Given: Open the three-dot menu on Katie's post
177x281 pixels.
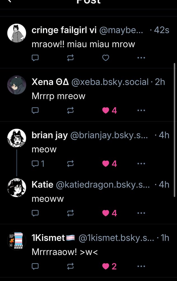Looking at the screenshot, I should pyautogui.click(x=141, y=213).
